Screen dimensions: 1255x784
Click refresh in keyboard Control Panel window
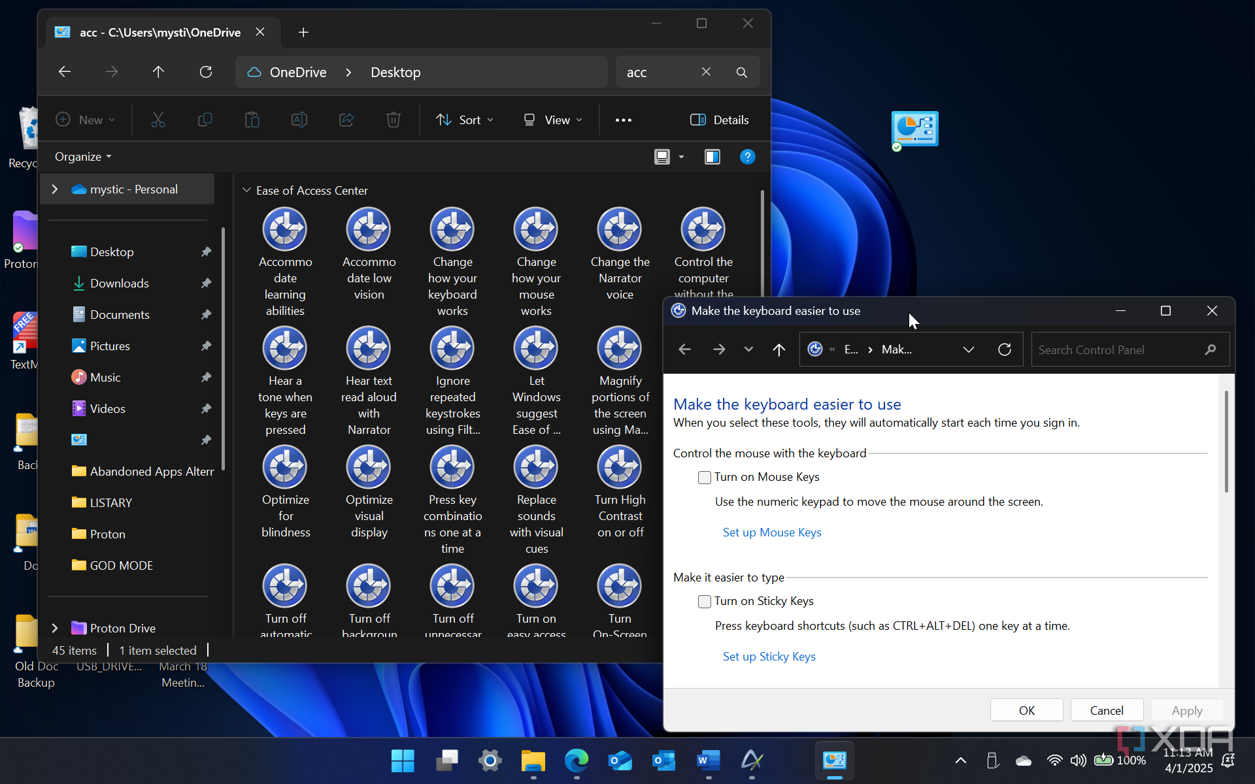pyautogui.click(x=1005, y=350)
